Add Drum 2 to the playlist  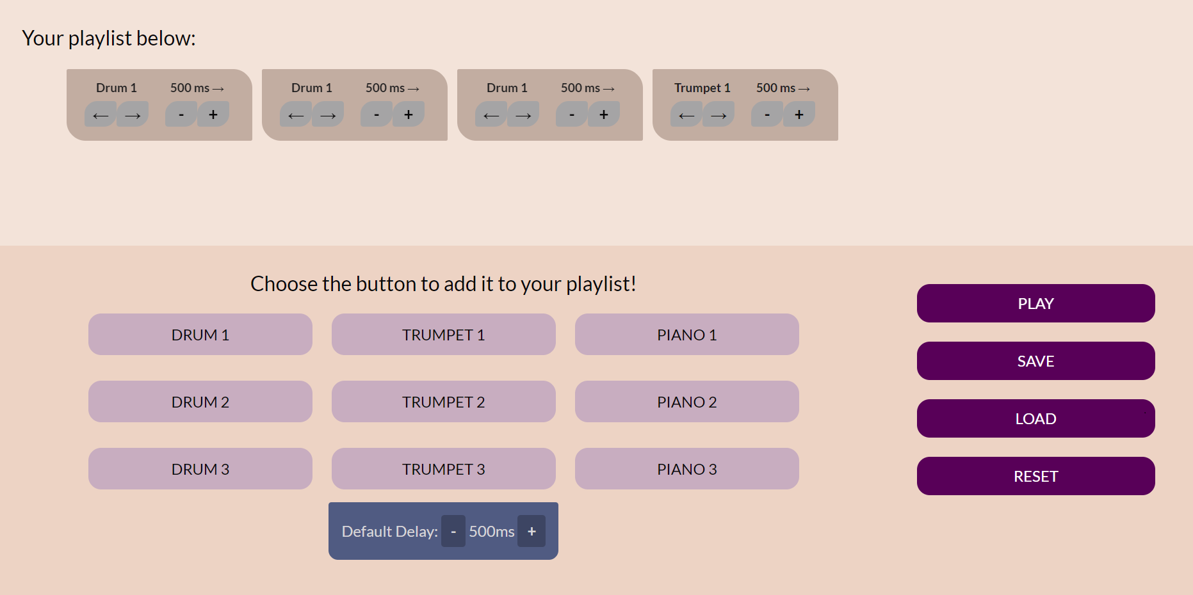200,402
